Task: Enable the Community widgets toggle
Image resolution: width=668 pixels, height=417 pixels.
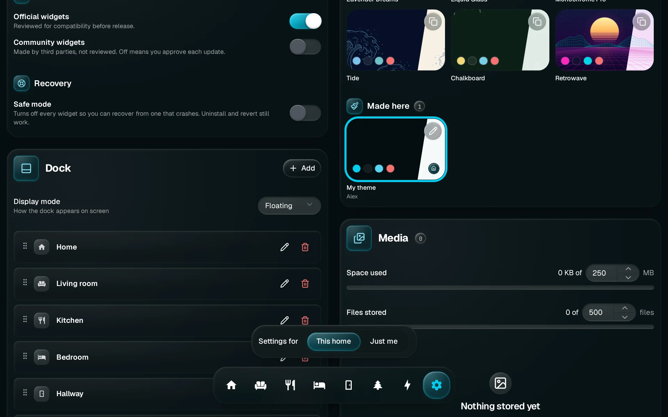Action: [x=305, y=47]
